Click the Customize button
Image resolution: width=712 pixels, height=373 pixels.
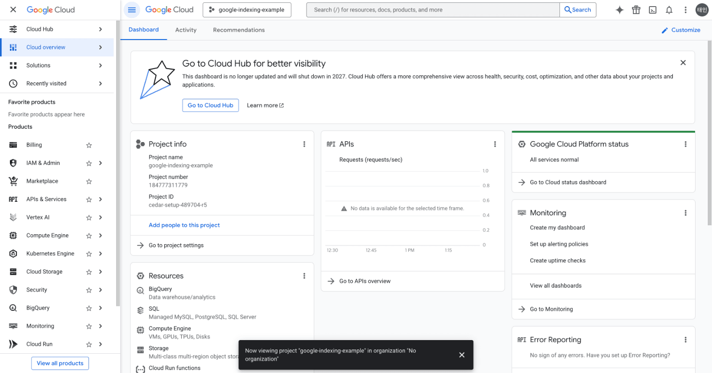click(680, 30)
